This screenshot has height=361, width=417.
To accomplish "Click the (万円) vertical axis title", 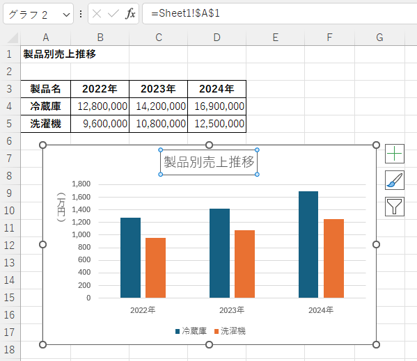I will [x=61, y=207].
